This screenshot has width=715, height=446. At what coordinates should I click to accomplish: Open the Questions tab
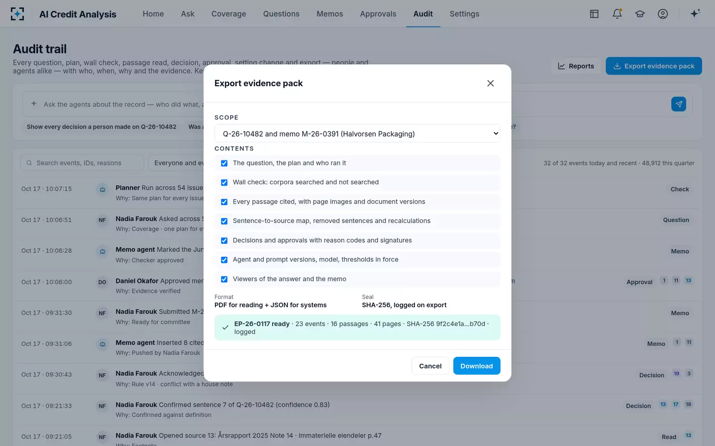pos(282,14)
